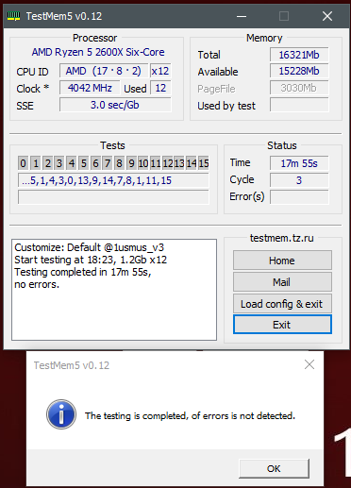This screenshot has width=351, height=488.
Task: Select test box number 15
Action: tap(204, 163)
